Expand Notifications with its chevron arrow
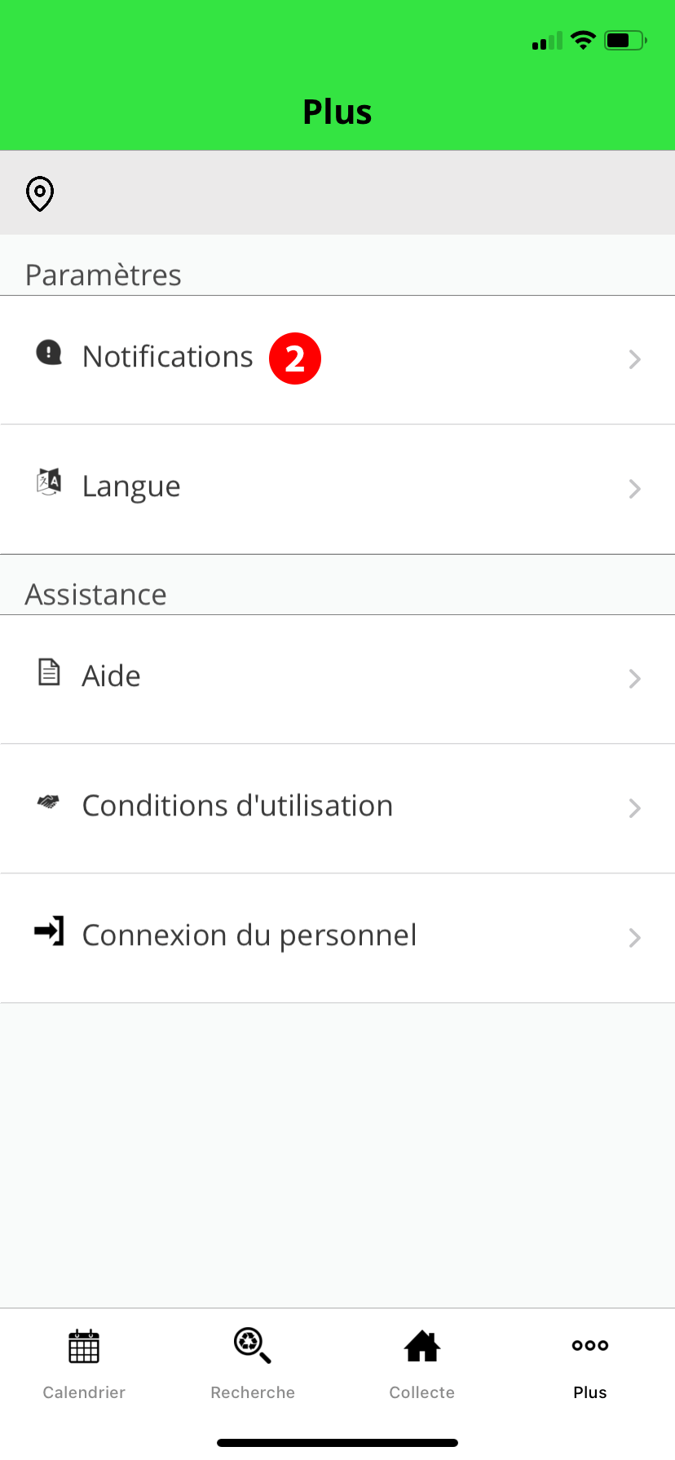The image size is (675, 1460). (x=635, y=359)
